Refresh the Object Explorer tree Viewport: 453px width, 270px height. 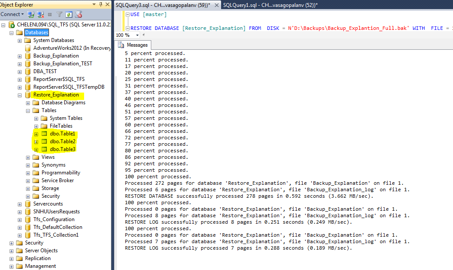(69, 14)
